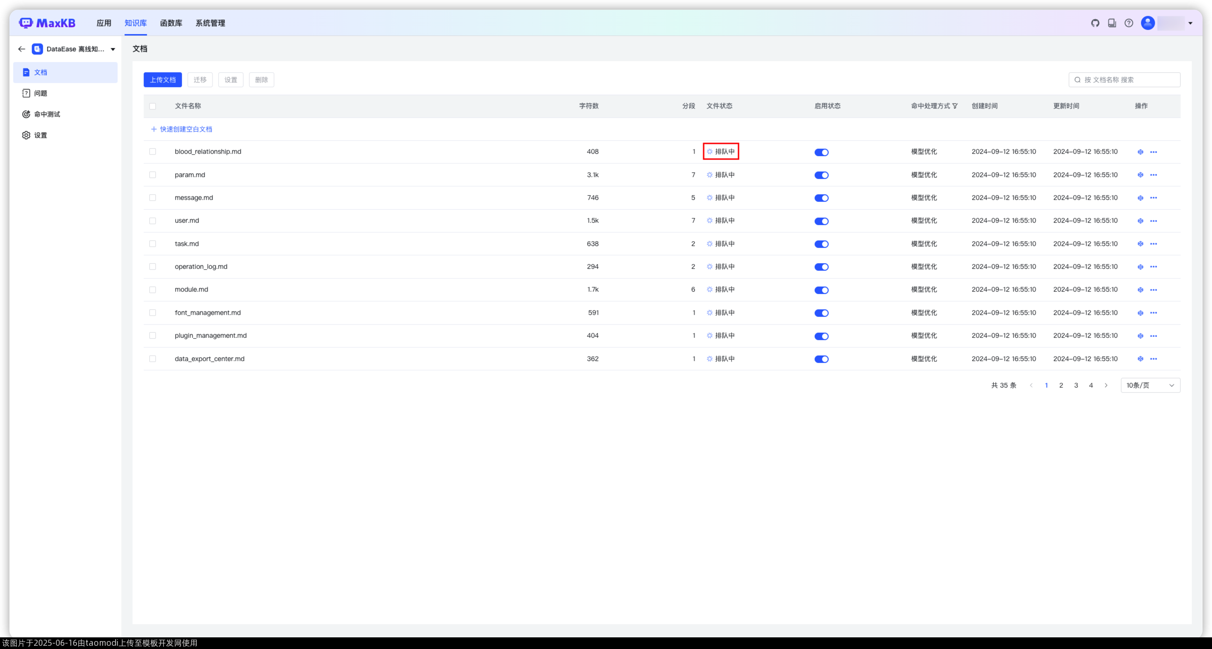Click the user avatar icon

point(1148,23)
